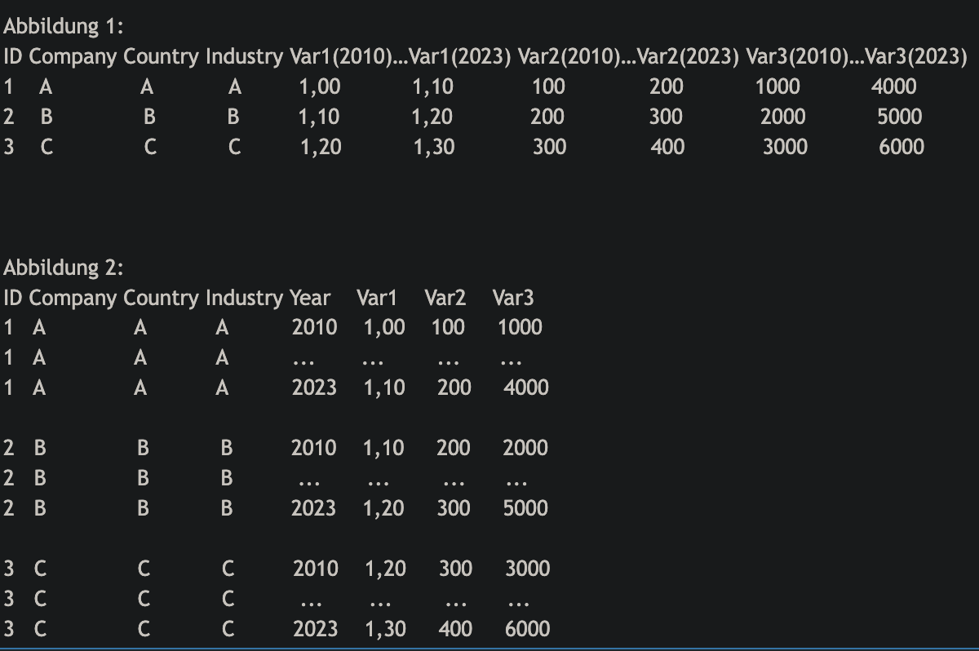Click the value 2000 in Abbildung 1

point(783,117)
